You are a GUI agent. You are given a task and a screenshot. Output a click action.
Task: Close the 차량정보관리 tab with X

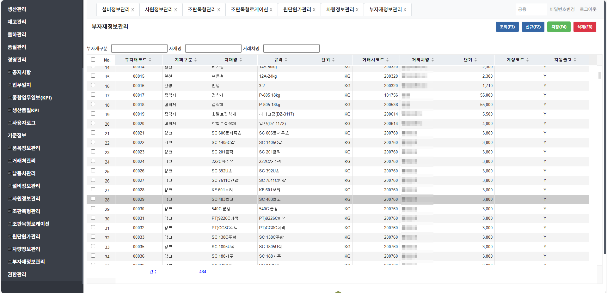(357, 10)
